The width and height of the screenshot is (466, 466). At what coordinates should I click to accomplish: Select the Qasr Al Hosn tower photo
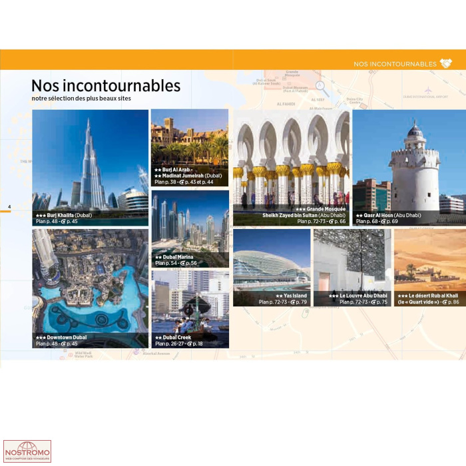point(409,168)
